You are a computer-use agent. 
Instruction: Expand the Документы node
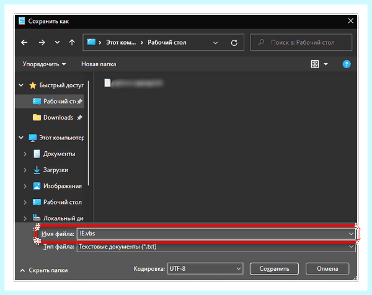[x=25, y=154]
